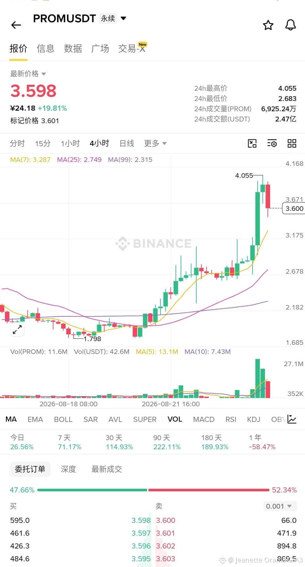This screenshot has height=567, width=305.
Task: Switch to the 数据 tab
Action: (73, 49)
